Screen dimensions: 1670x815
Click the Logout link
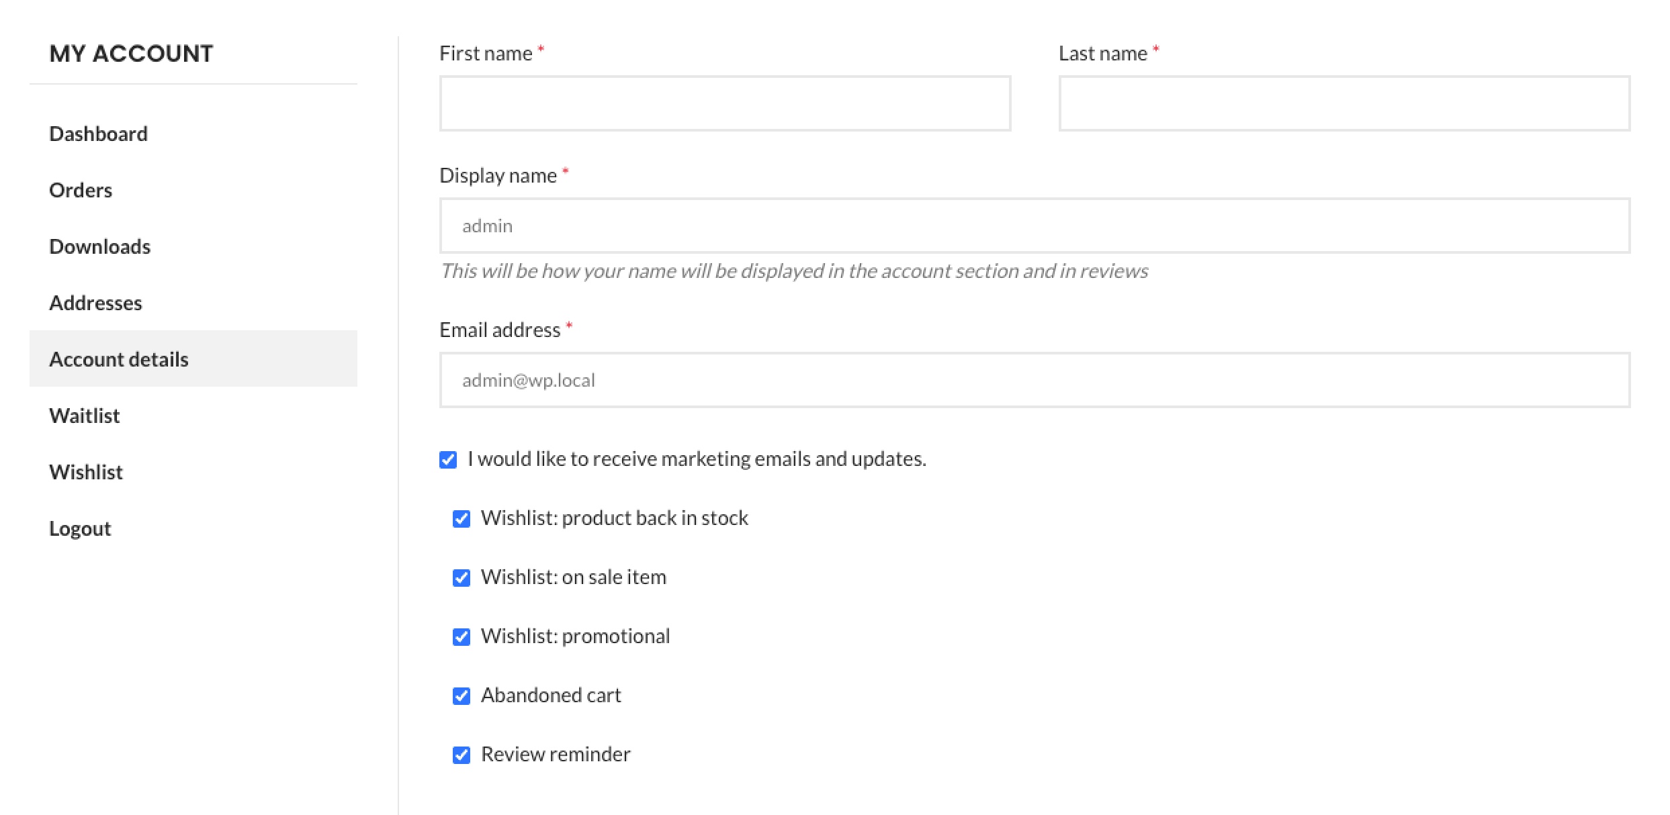[80, 528]
